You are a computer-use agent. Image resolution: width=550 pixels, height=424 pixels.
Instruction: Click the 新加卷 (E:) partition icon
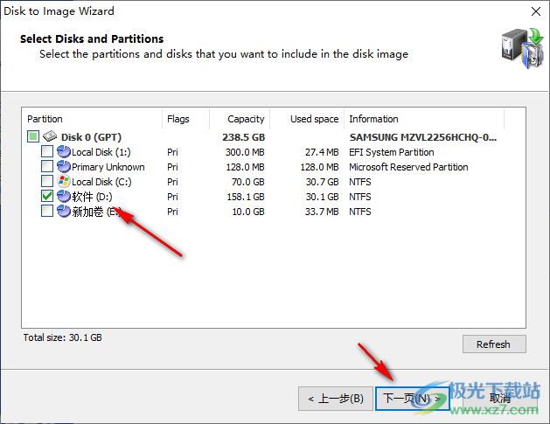tap(64, 212)
